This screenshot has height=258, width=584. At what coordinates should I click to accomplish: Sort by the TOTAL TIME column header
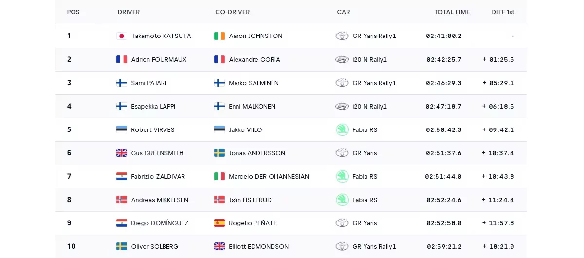tap(452, 12)
